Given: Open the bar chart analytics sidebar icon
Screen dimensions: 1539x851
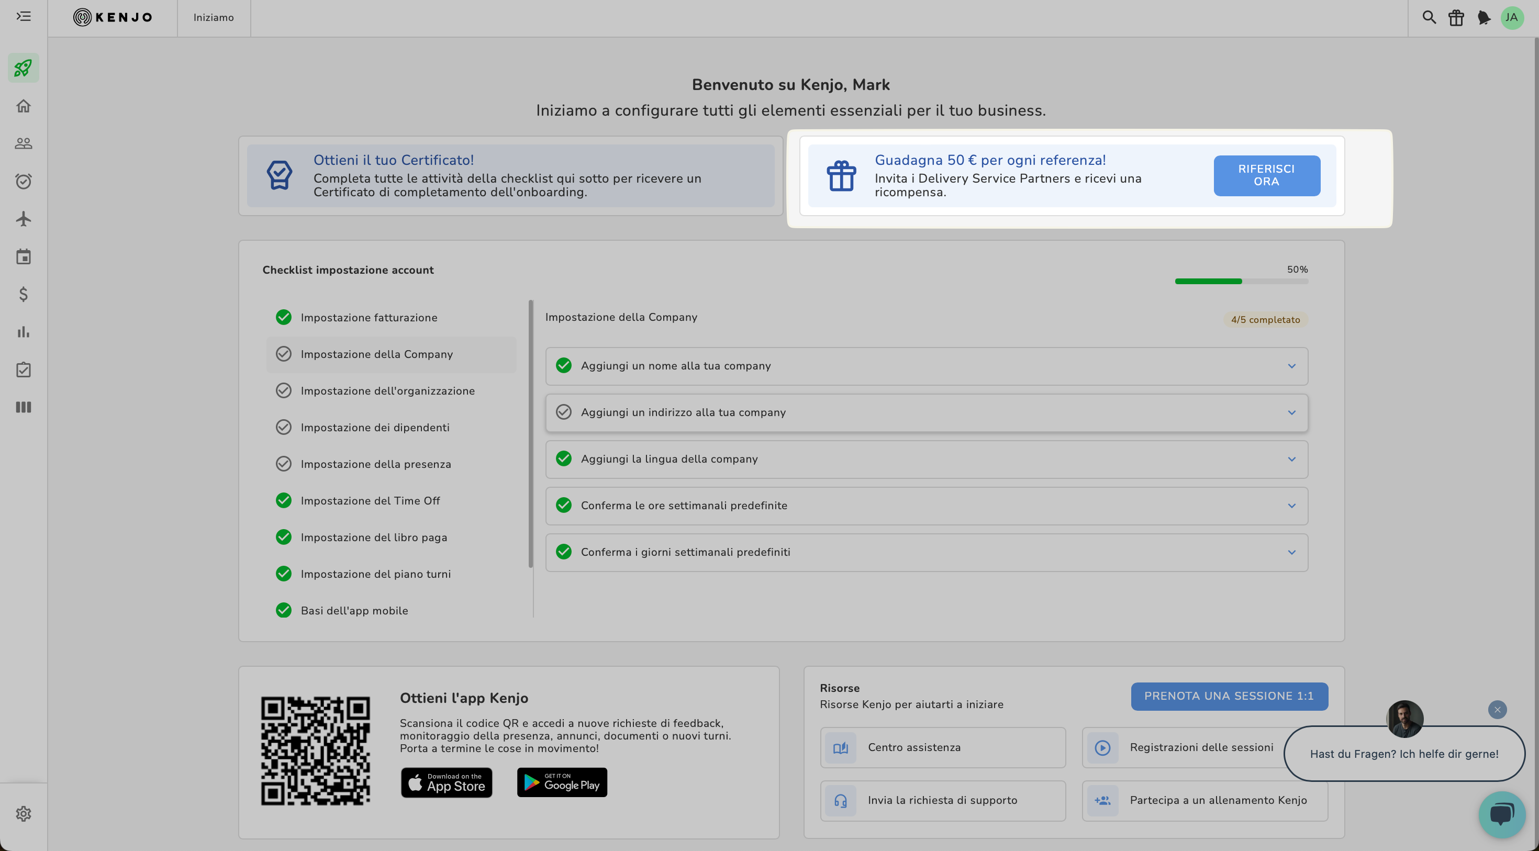Looking at the screenshot, I should coord(24,332).
